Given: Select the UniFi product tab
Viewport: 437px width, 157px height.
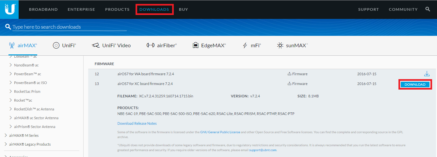Looking at the screenshot, I should pos(64,45).
